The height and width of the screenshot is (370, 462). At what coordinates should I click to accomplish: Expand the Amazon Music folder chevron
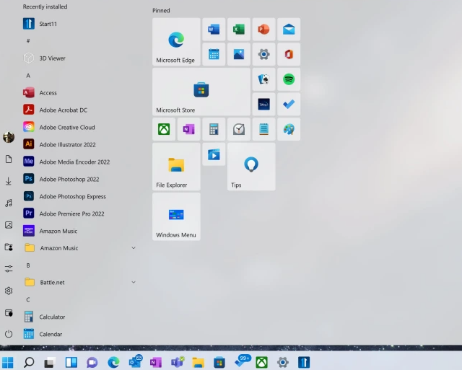134,248
